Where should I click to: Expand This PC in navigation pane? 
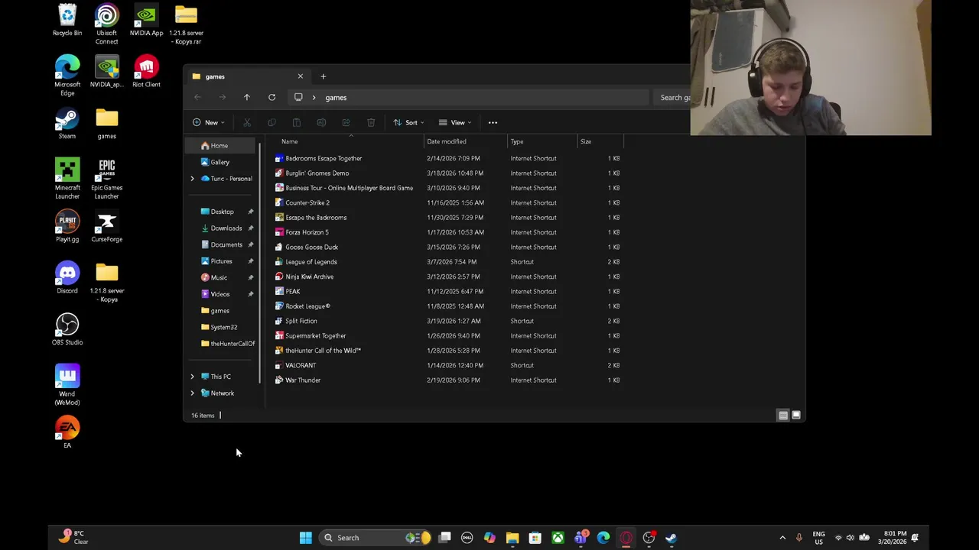point(192,377)
